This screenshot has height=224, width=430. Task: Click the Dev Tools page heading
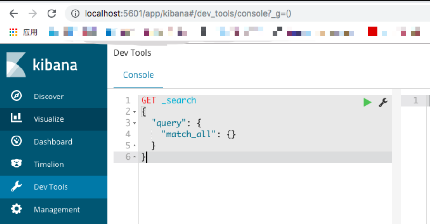[x=132, y=53]
